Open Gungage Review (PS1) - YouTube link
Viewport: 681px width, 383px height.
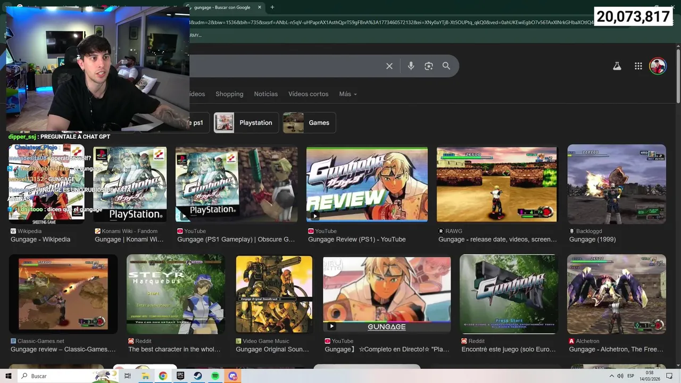[x=357, y=239]
